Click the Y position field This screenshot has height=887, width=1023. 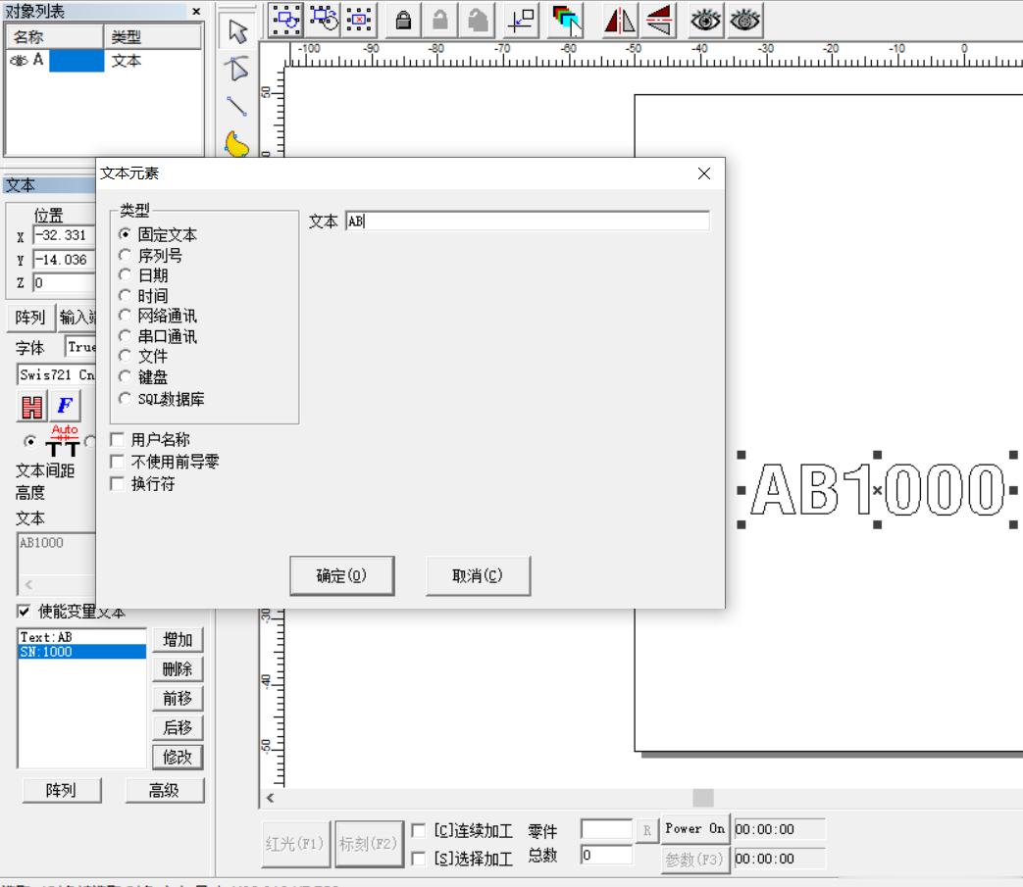click(64, 260)
